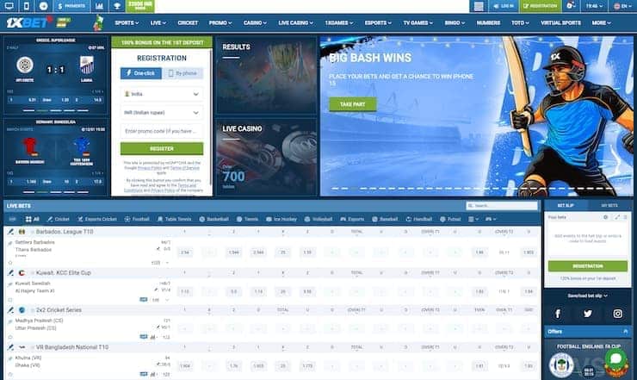Show All live sports
Image resolution: width=637 pixels, height=380 pixels.
[x=33, y=219]
